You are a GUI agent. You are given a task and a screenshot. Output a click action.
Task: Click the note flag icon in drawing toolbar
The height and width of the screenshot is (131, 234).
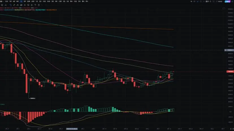(28, 5)
